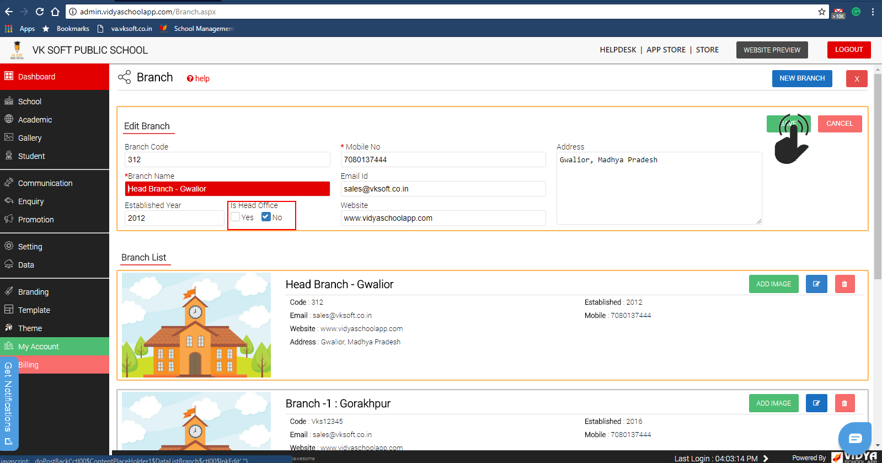
Task: Open My Account in the sidebar
Action: pyautogui.click(x=55, y=347)
